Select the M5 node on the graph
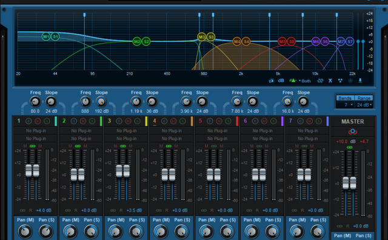Viewport: 388px width, 240px height. click(283, 41)
